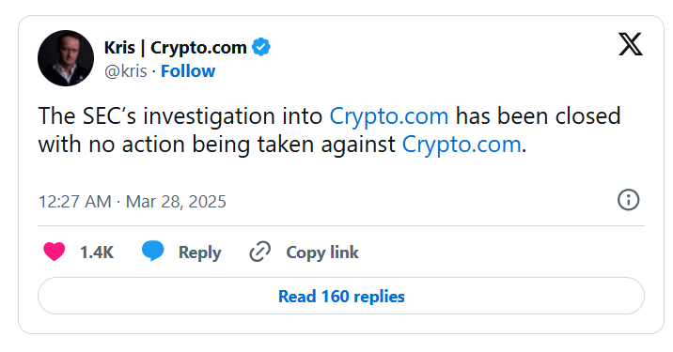Screen dimensions: 673x352
Task: Click the Mar 28, 2025 date
Action: [x=176, y=202]
